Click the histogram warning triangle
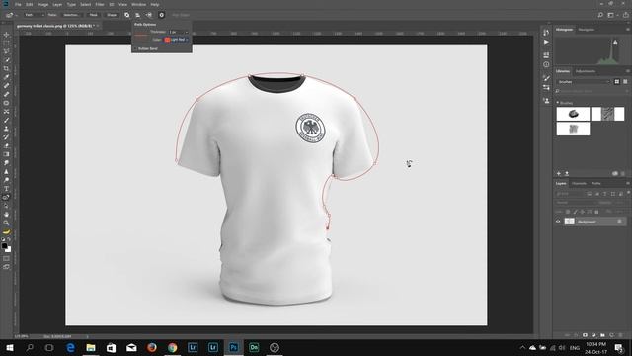The width and height of the screenshot is (632, 356). coord(615,42)
